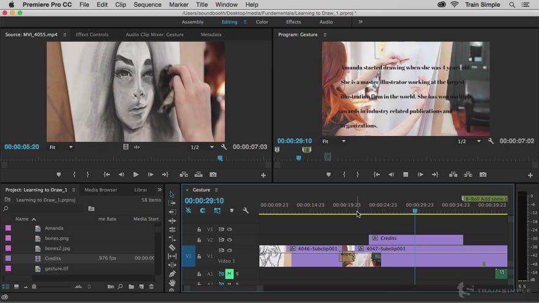The height and width of the screenshot is (303, 539).
Task: Add marker in the timeline header
Action: [232, 210]
